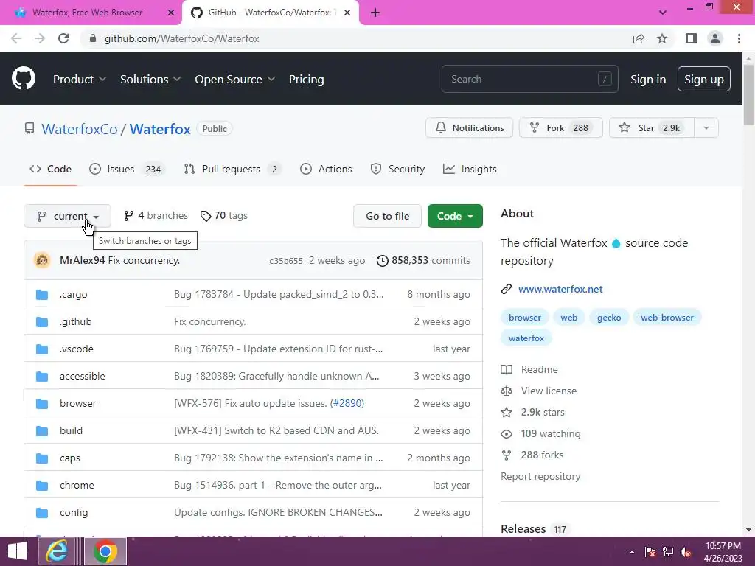Open star lists dropdown arrow
Viewport: 755px width, 566px height.
(x=706, y=128)
